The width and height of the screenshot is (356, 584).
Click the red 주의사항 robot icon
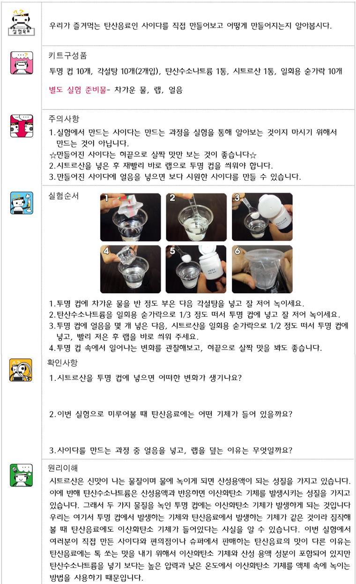click(x=21, y=125)
